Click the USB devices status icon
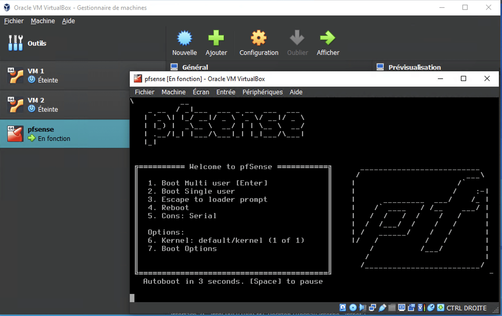 [383, 308]
